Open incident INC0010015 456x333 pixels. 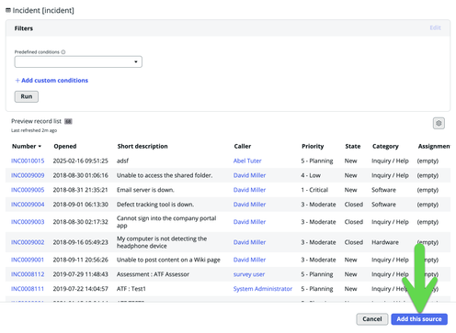pos(28,161)
